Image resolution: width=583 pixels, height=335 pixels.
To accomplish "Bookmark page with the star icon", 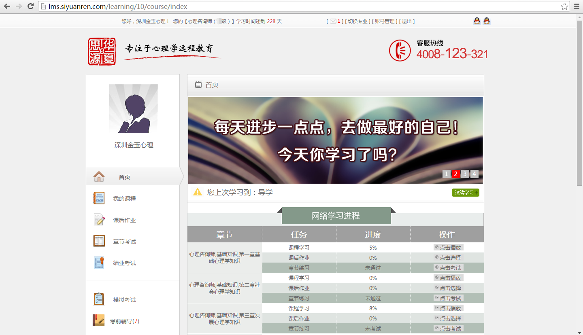I will 564,6.
